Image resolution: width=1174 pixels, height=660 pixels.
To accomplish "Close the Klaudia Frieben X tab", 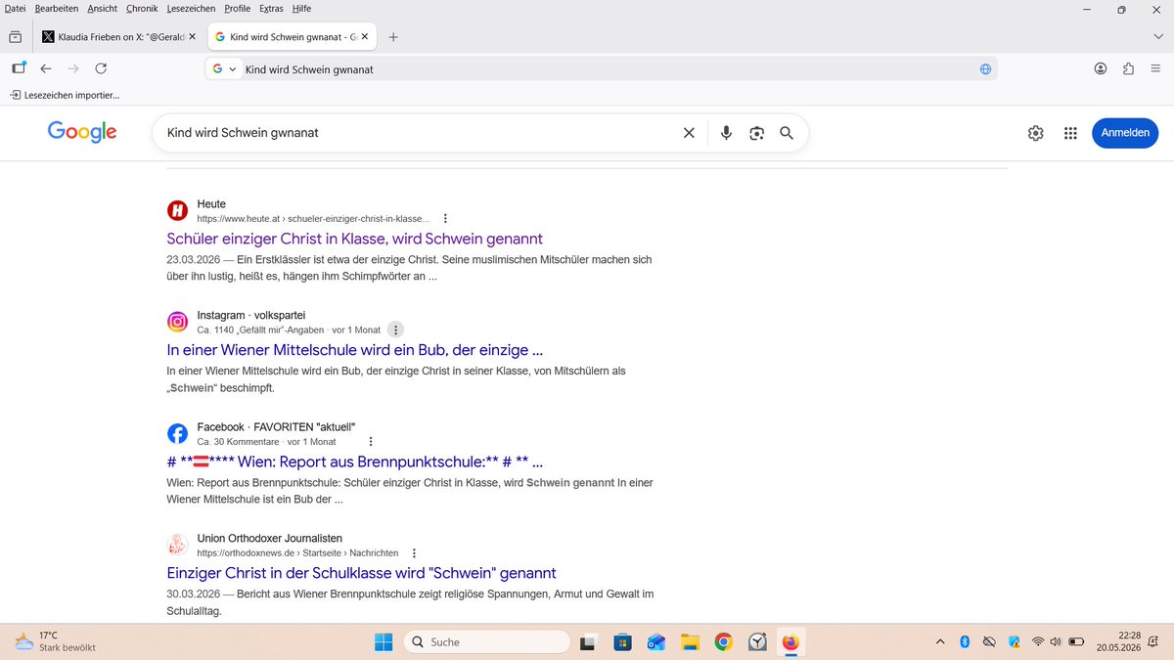I will coord(192,37).
